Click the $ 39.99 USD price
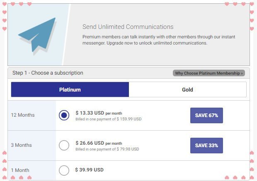 89,170
